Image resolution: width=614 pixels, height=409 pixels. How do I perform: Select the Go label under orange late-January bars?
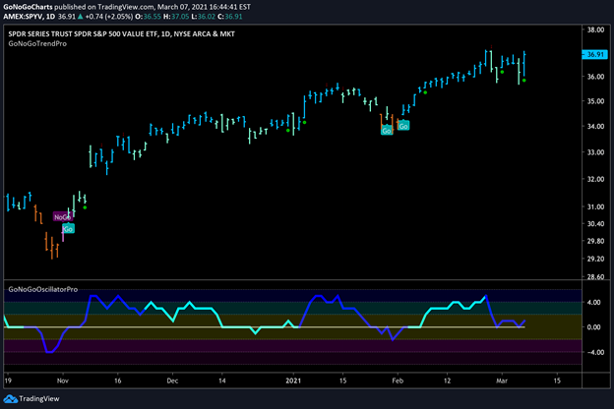click(387, 131)
